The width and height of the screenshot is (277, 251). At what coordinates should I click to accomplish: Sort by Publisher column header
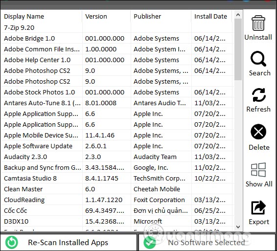(161, 17)
